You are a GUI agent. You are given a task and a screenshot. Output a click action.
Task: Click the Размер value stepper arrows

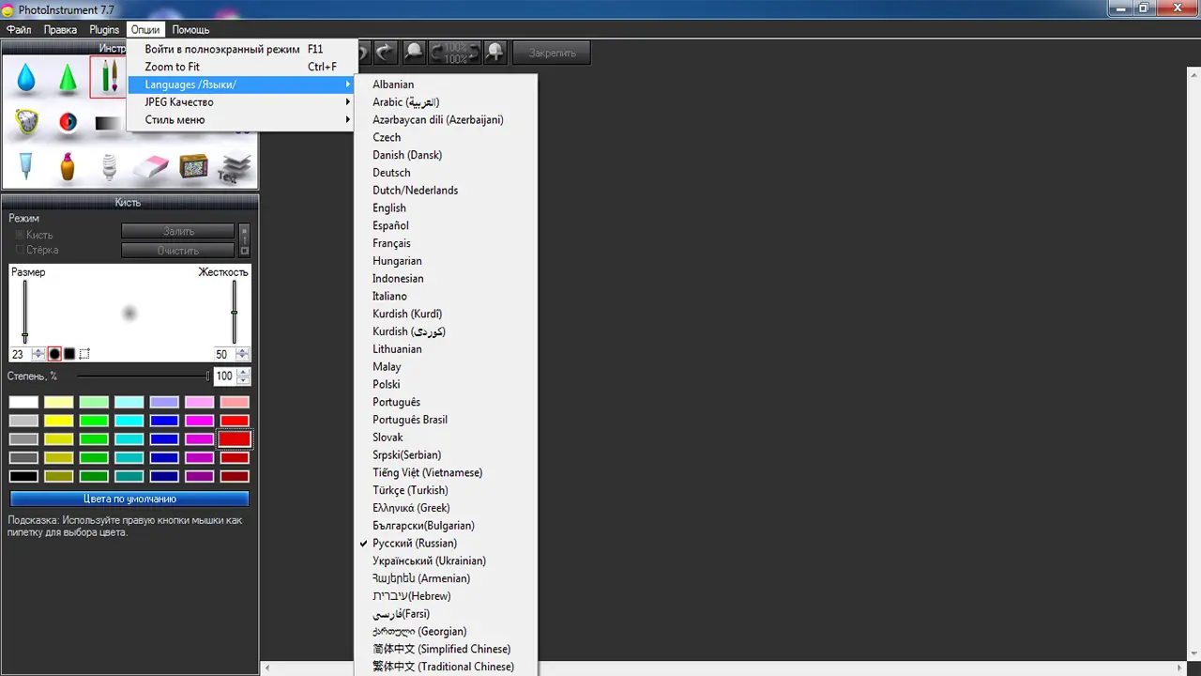[38, 354]
